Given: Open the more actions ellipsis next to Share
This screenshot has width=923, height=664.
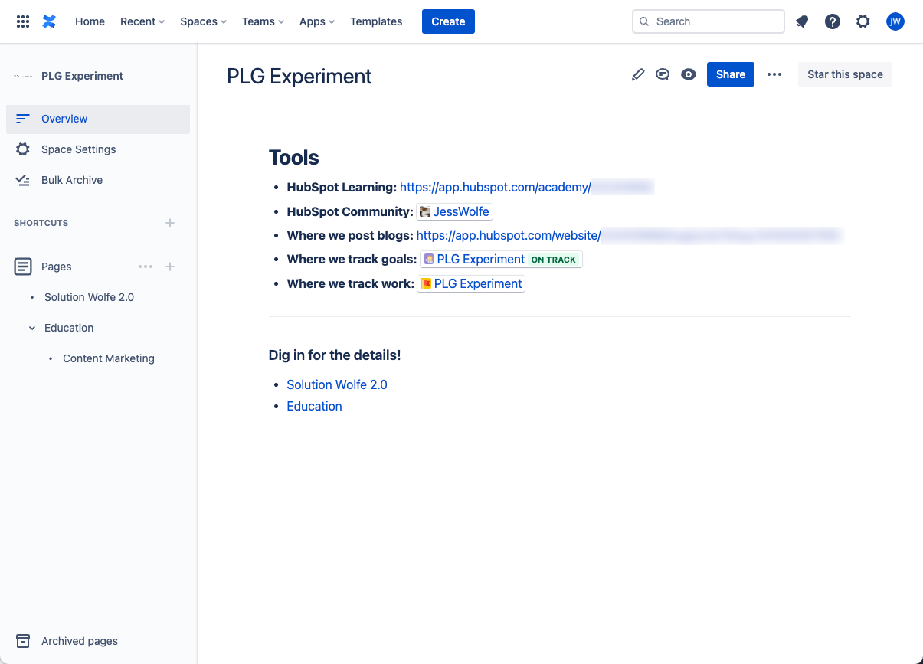Looking at the screenshot, I should (774, 74).
